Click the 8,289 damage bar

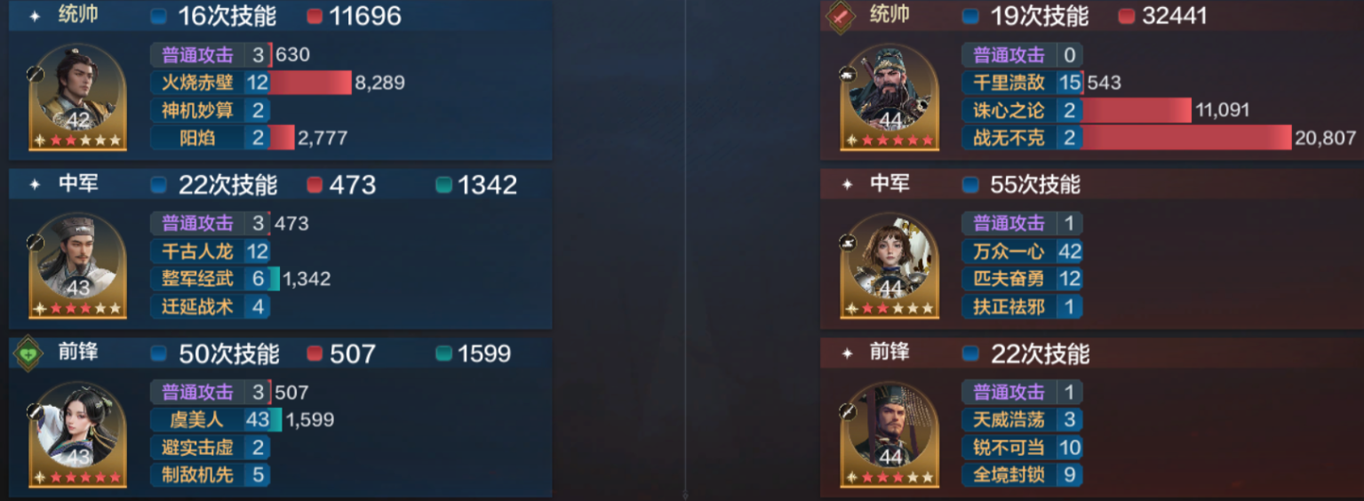point(311,83)
